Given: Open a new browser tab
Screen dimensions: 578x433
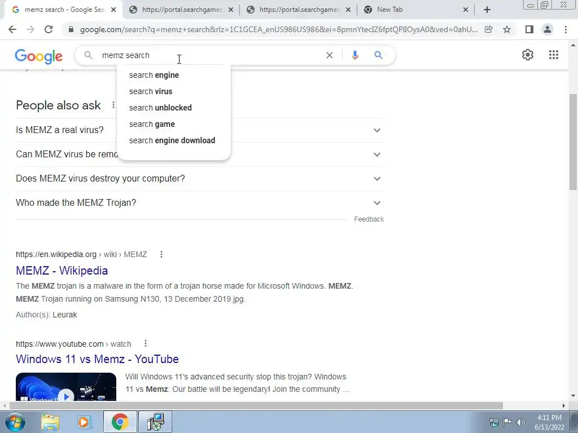Looking at the screenshot, I should point(487,10).
